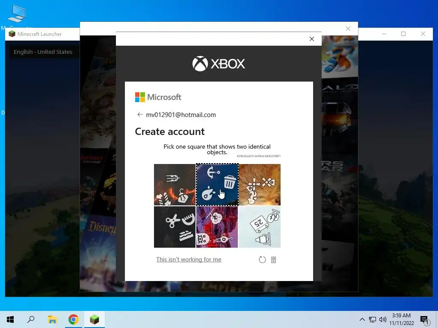Click 'This isn't working for me' link
This screenshot has height=328, width=438.
click(189, 259)
